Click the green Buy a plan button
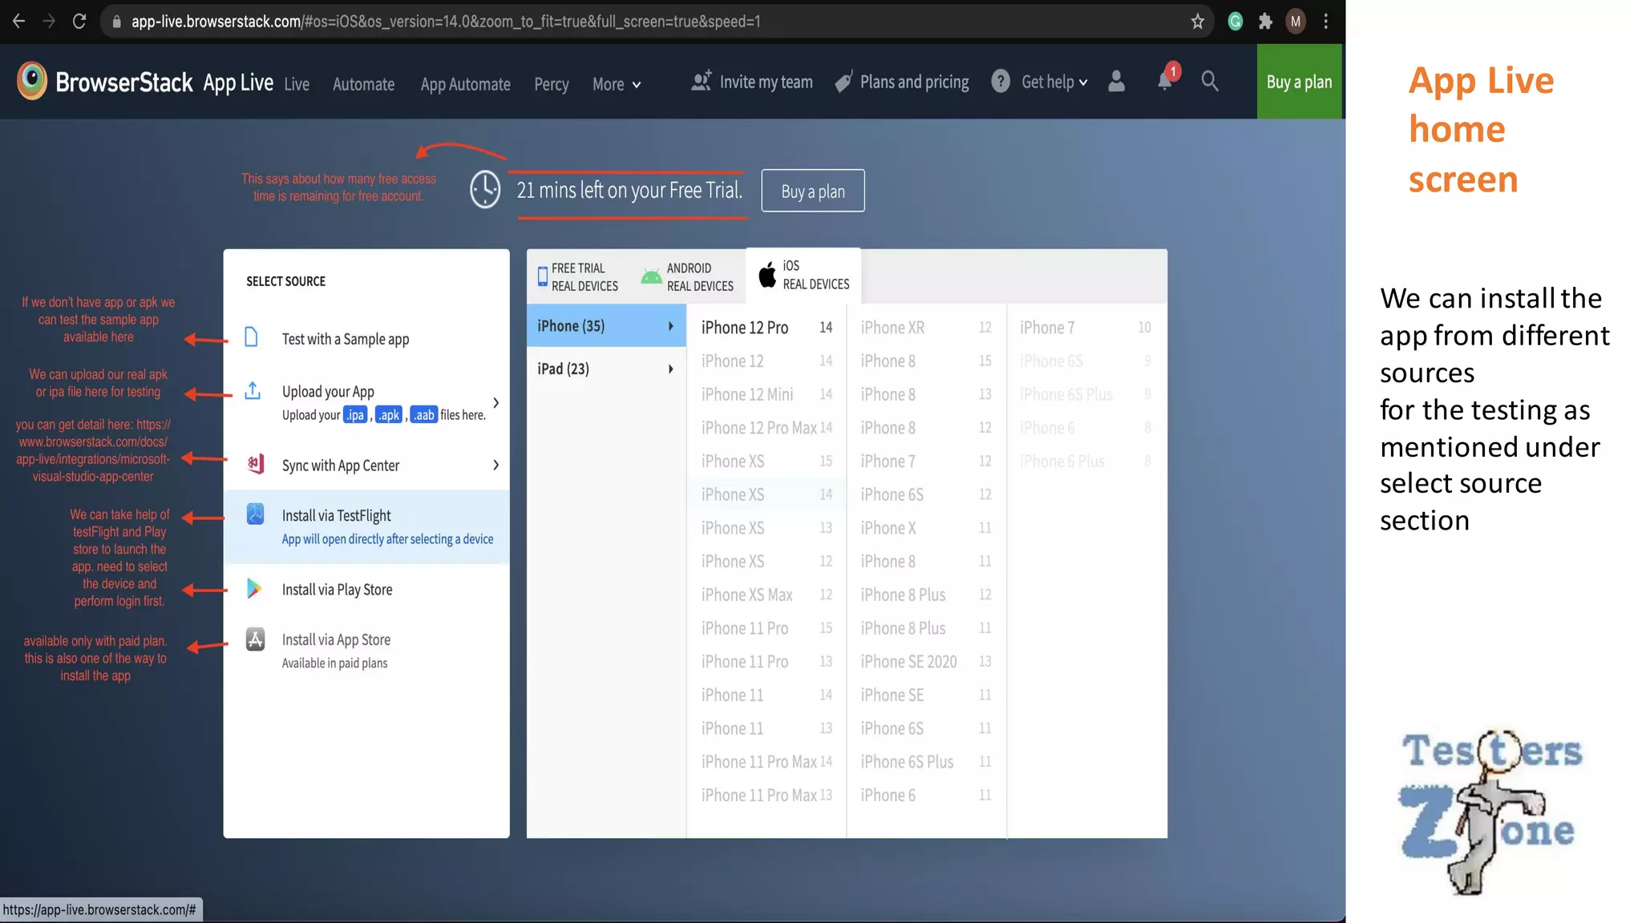Viewport: 1642px width, 923px height. click(1299, 82)
